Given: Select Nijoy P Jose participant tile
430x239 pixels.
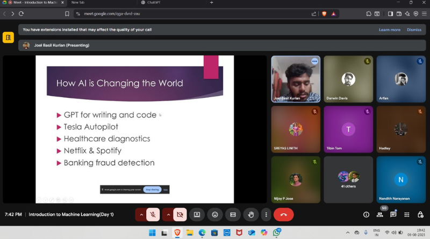Looking at the screenshot, I should [296, 179].
